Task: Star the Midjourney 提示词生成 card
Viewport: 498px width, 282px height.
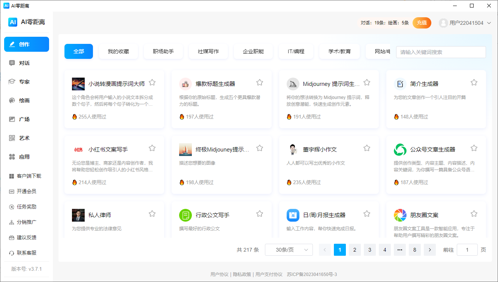Action: coord(367,82)
